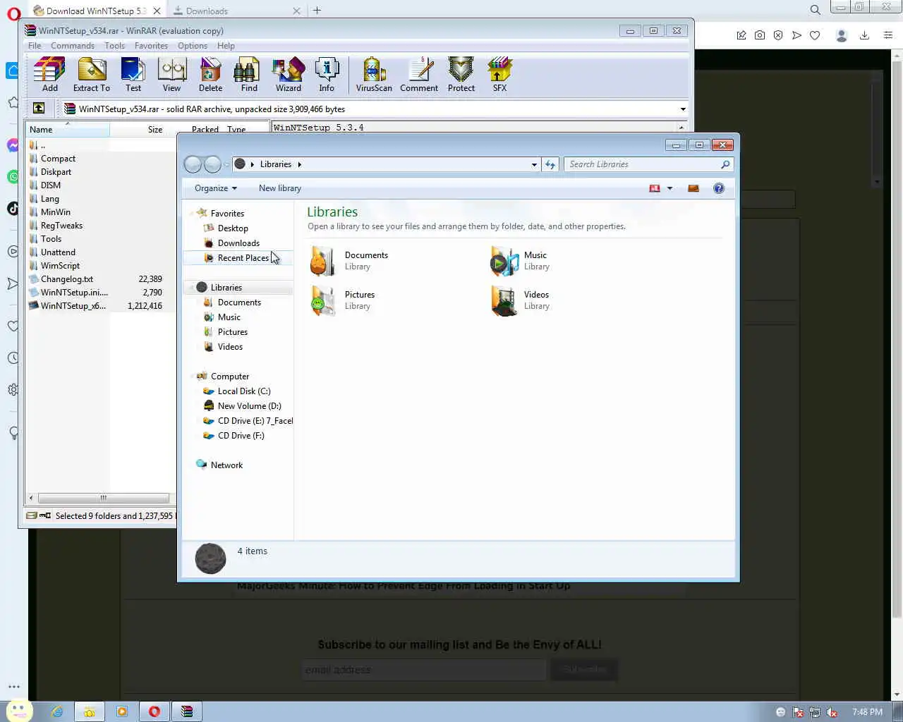
Task: Click the Explorer help question-mark icon
Action: pos(719,188)
